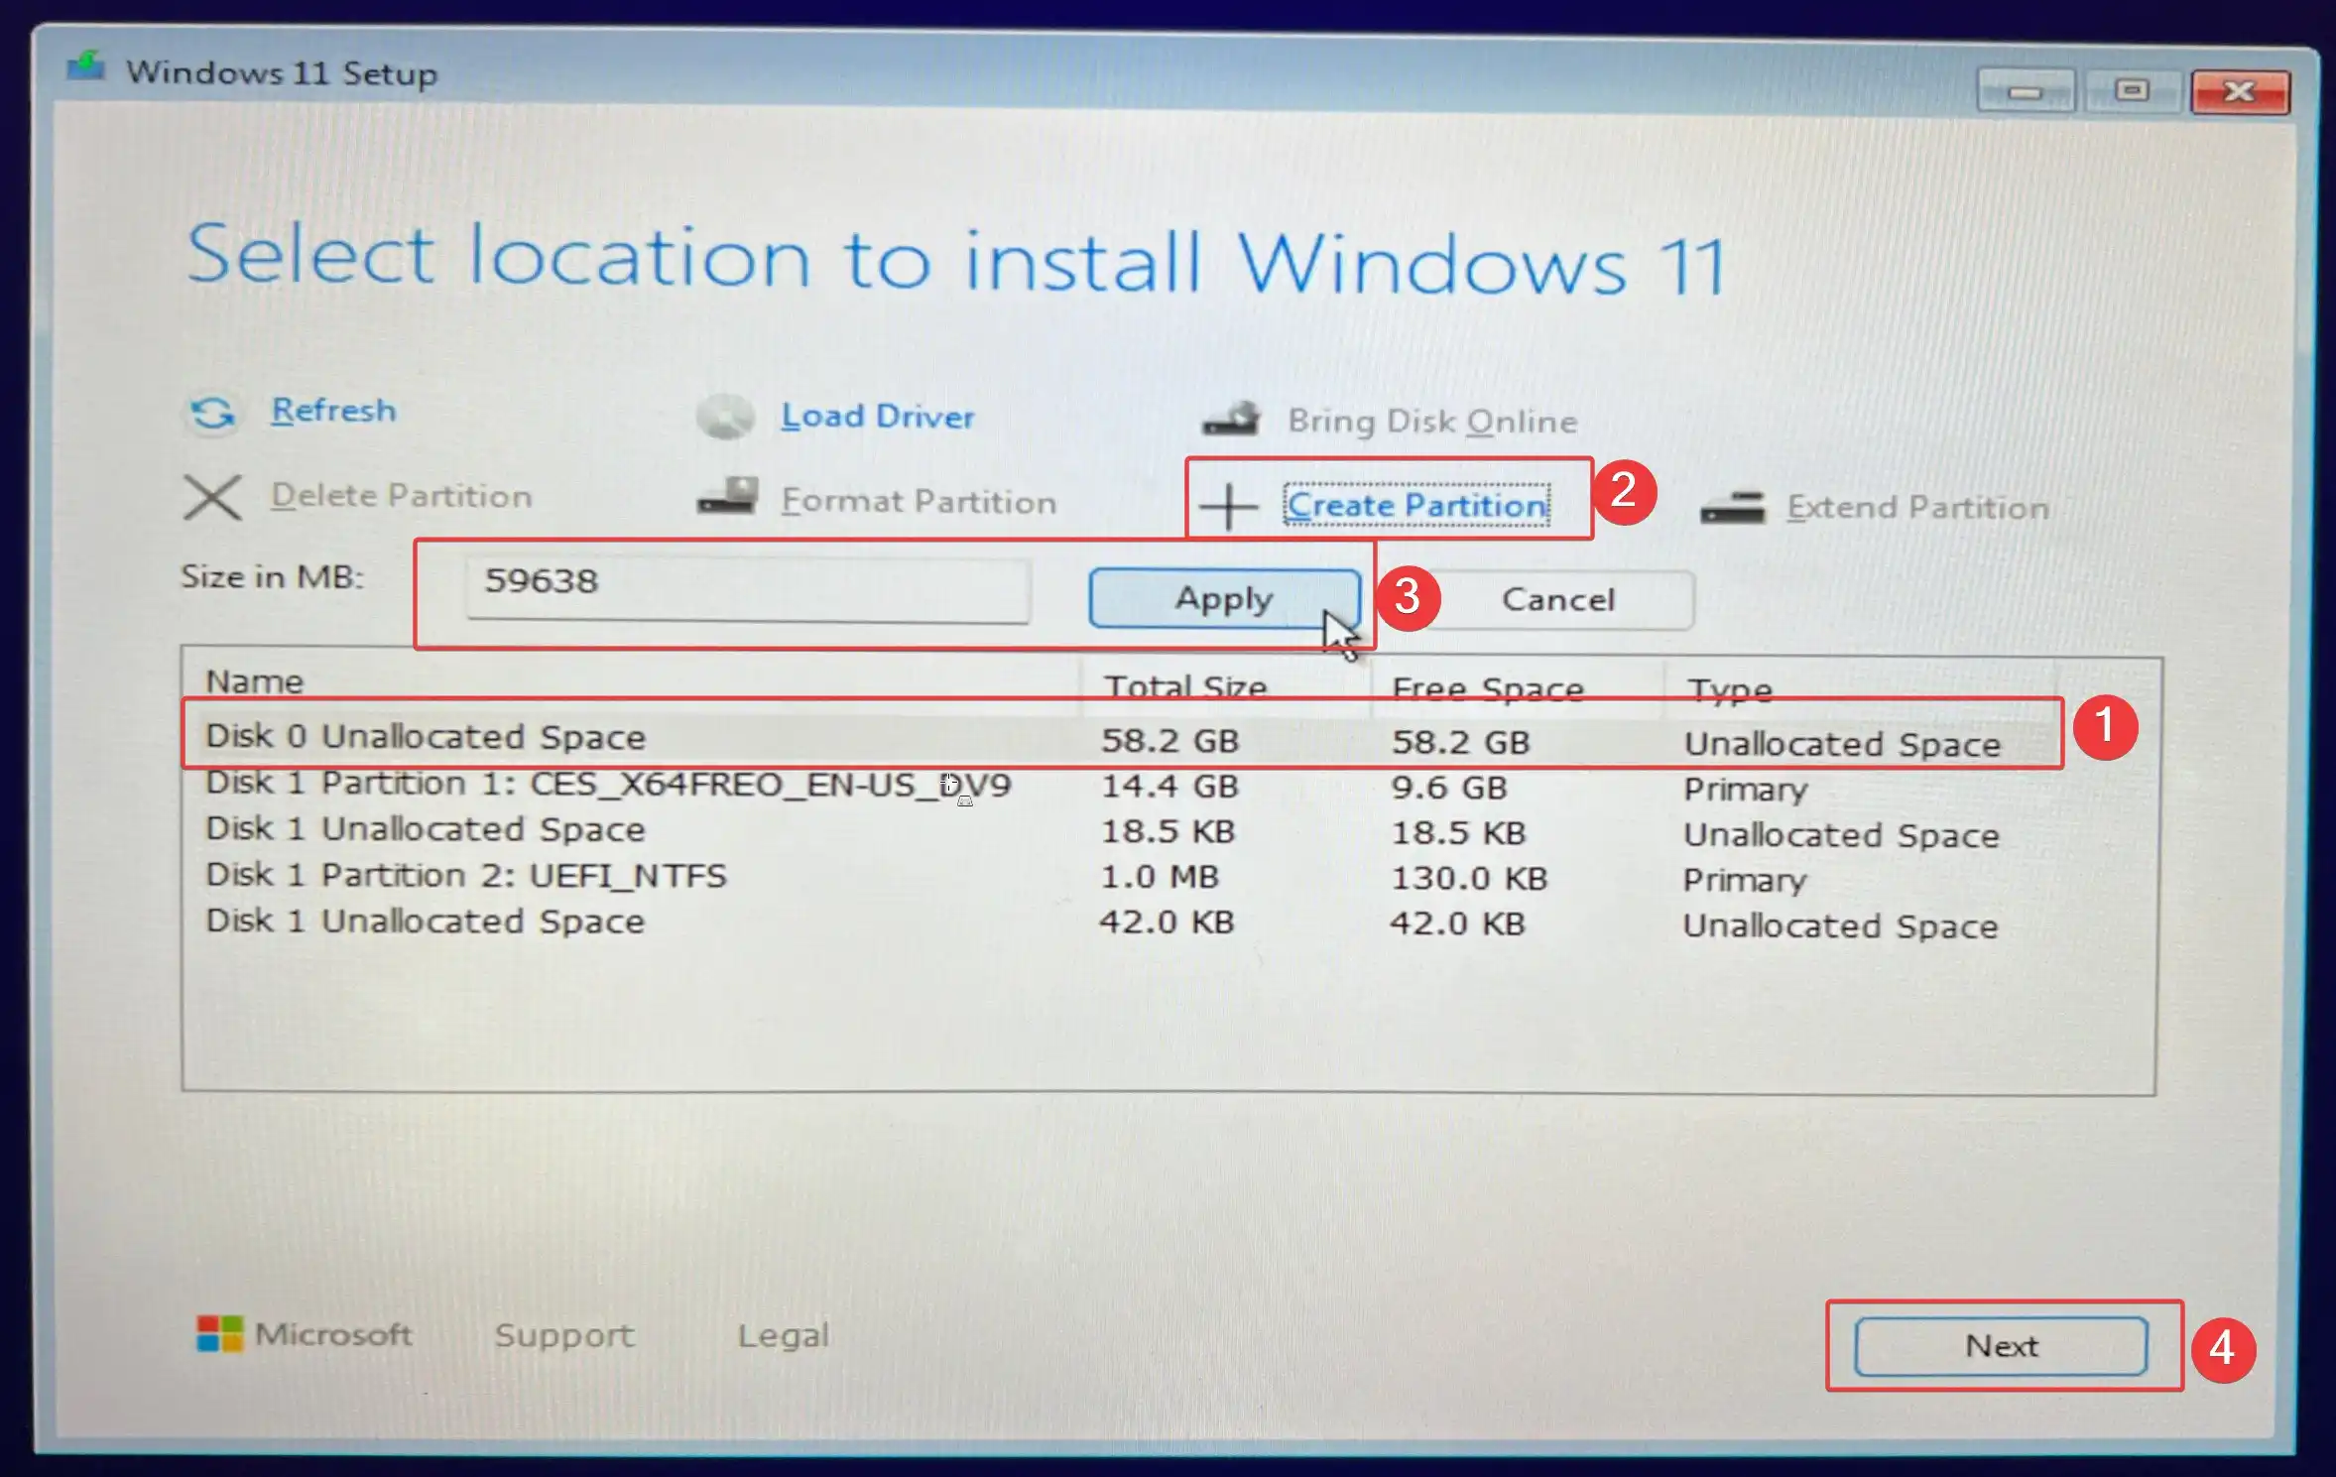Viewport: 2336px width, 1477px height.
Task: Click the Windows Setup title bar icon
Action: [x=86, y=67]
